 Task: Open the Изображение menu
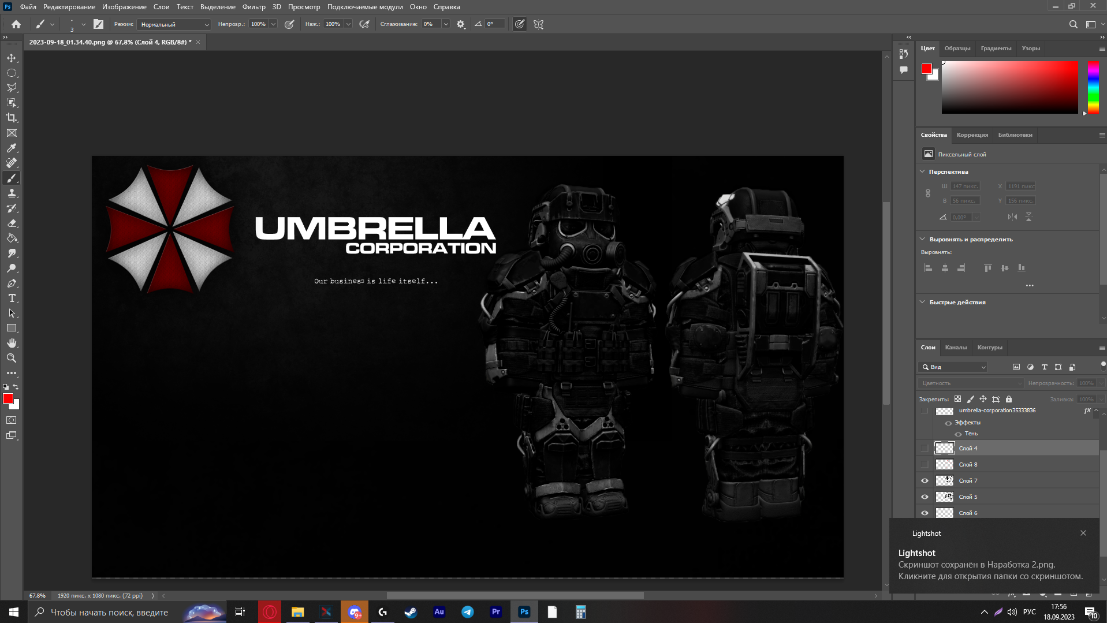(x=124, y=7)
